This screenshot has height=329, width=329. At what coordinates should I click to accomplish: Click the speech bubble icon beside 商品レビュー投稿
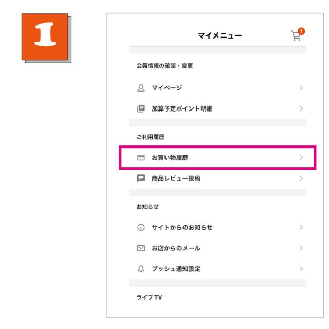pyautogui.click(x=141, y=178)
